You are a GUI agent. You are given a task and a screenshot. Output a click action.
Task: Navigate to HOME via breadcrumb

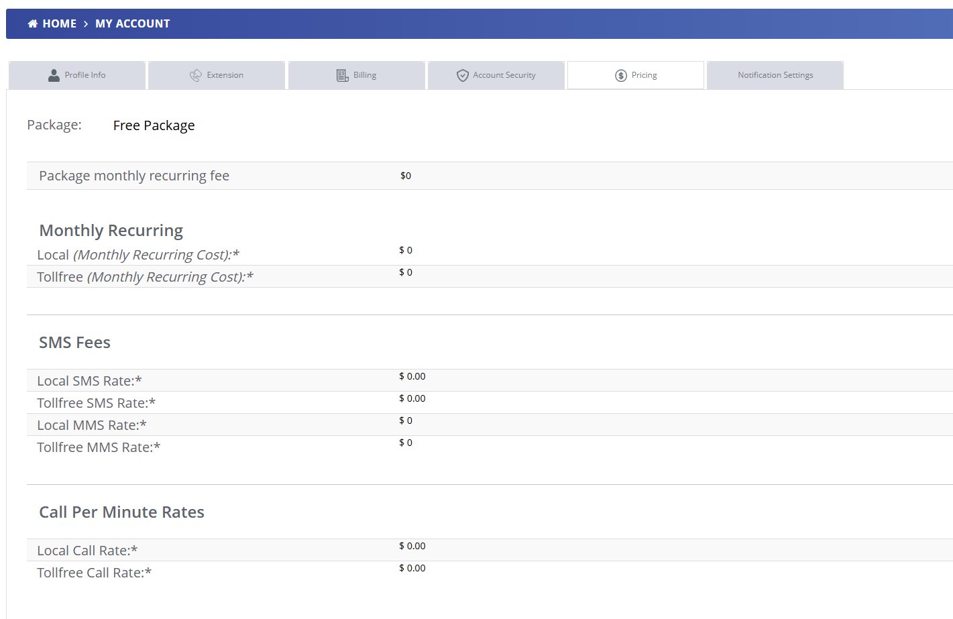click(x=57, y=23)
